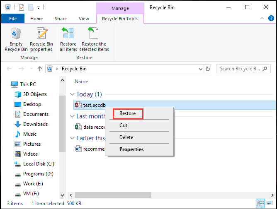
Task: Click the horizontal scrollbar thumb
Action: tap(113, 195)
